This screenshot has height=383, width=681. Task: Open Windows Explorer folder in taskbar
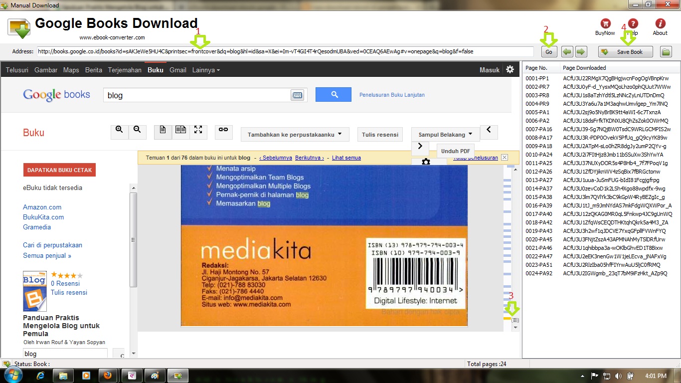point(63,376)
